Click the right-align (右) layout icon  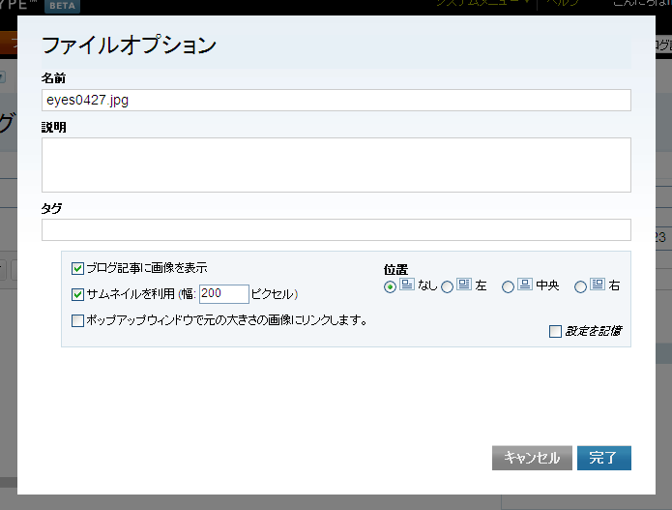[x=598, y=285]
